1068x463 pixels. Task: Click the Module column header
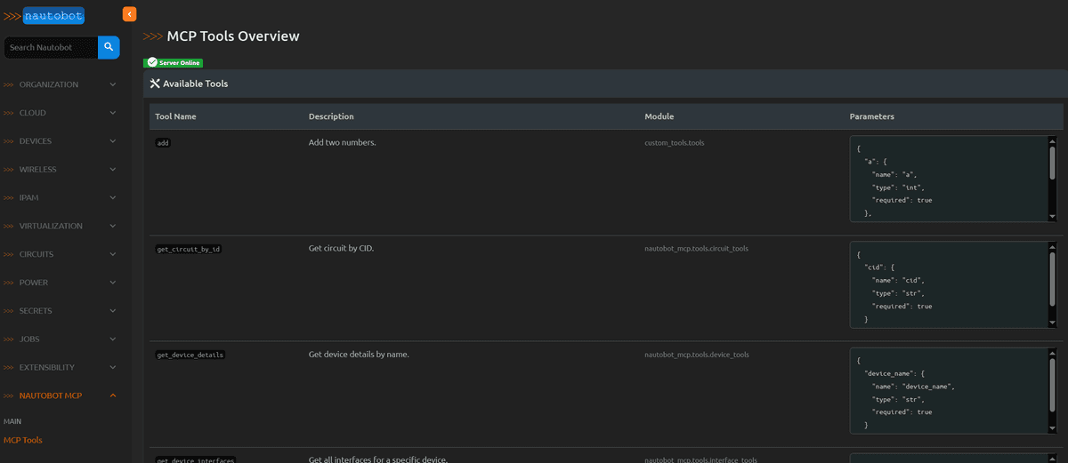[x=659, y=116]
